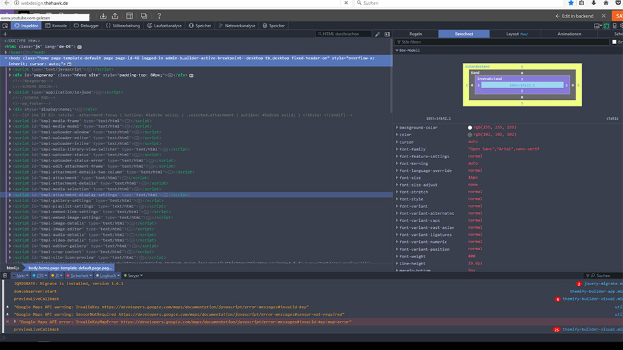The height and width of the screenshot is (350, 623).
Task: Toggle the browser styles checkbox
Action: pos(615,42)
